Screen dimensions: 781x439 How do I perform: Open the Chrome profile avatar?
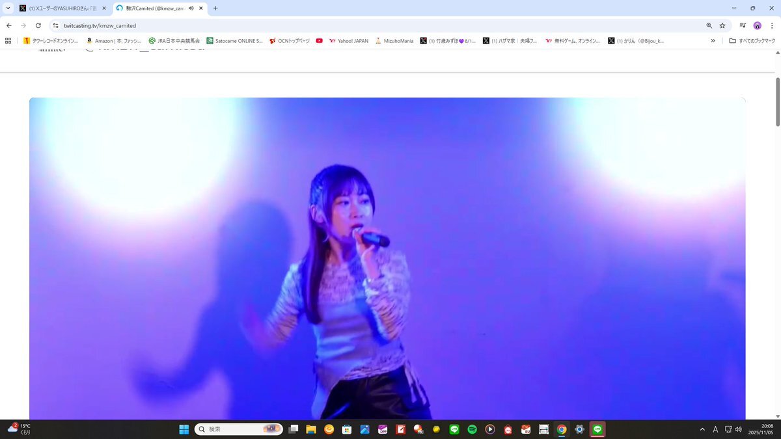click(757, 25)
